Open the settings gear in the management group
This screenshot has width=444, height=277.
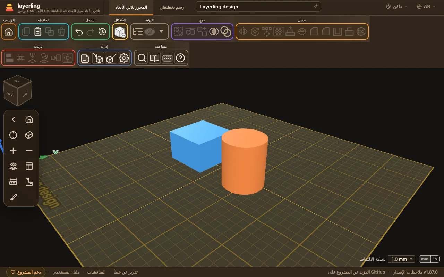pos(123,58)
